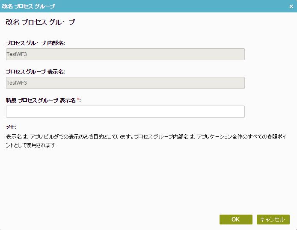Select the プロセス グループ 内部名 label
This screenshot has width=297, height=230.
coord(36,43)
